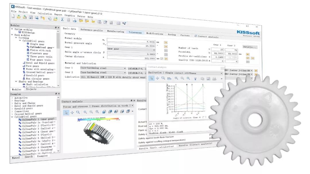Viewport: 310px width, 174px height.
Task: Open graph properties icon above the stiffness graph
Action: (195, 79)
